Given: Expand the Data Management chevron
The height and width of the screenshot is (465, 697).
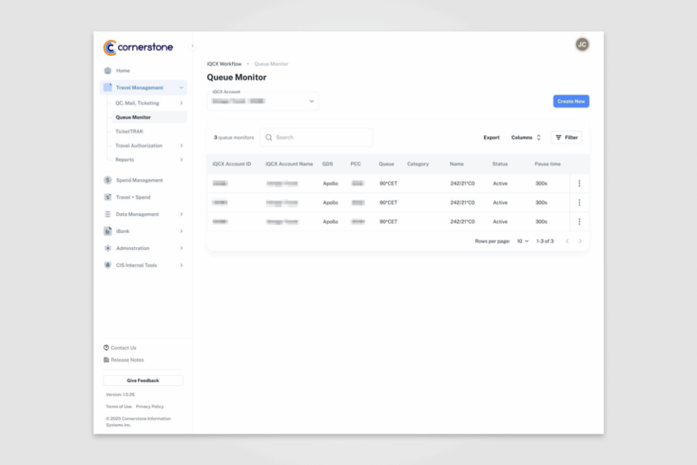Looking at the screenshot, I should 181,214.
